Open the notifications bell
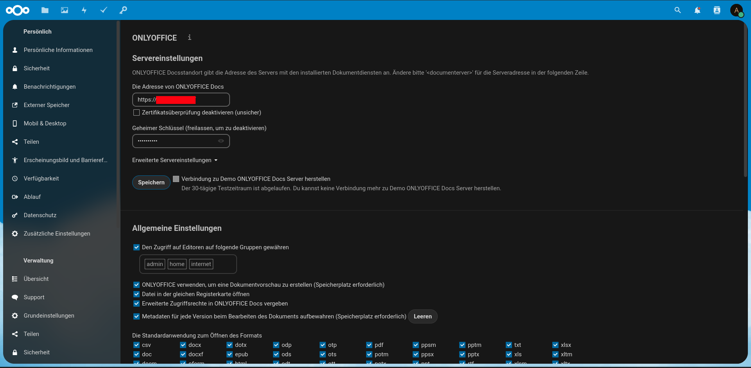 coord(697,10)
